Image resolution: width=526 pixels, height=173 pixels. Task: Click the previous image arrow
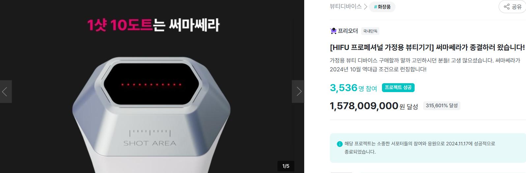coord(6,91)
